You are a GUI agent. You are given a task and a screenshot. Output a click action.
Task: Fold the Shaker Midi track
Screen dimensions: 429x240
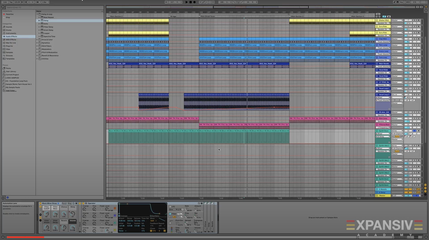377,20
